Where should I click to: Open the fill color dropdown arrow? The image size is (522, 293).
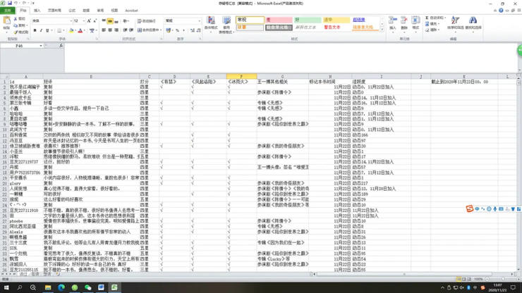75,30
